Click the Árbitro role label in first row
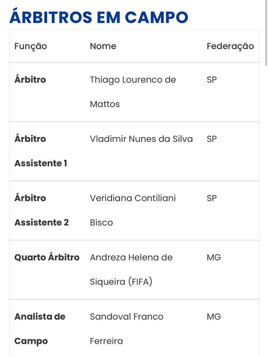The height and width of the screenshot is (357, 269). [30, 79]
